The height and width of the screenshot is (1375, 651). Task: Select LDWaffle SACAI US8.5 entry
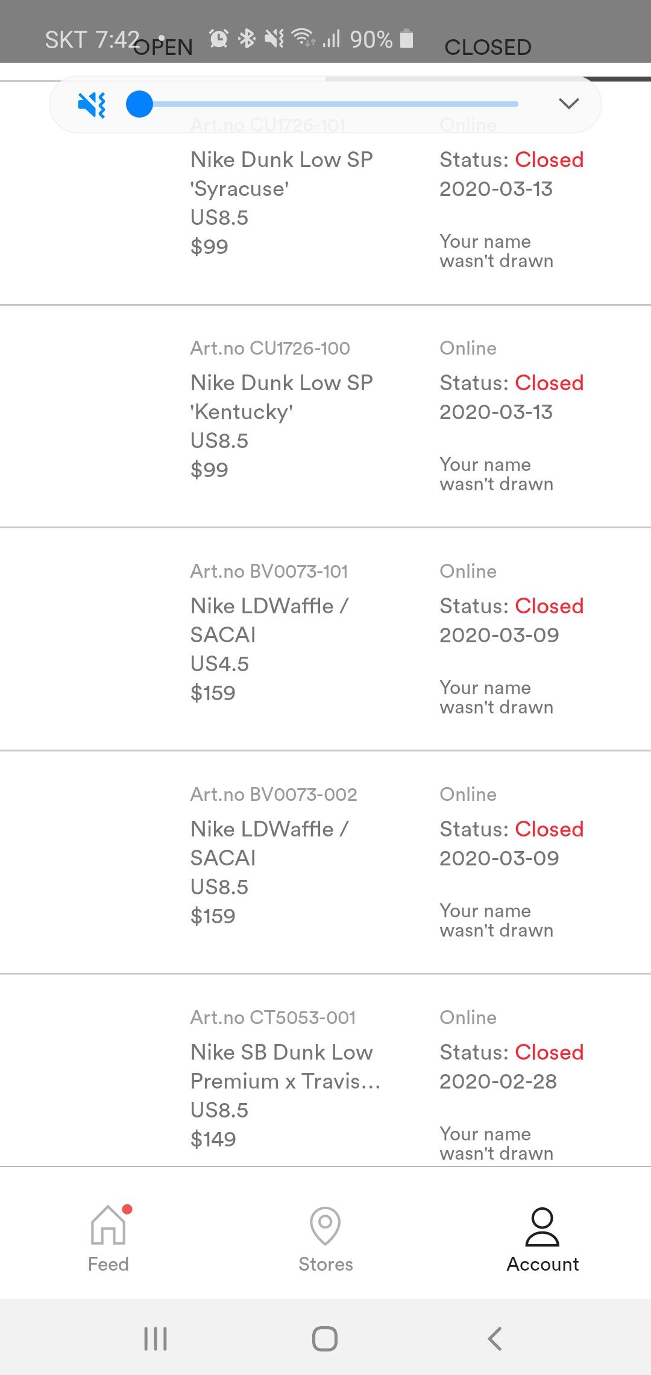coord(269,843)
